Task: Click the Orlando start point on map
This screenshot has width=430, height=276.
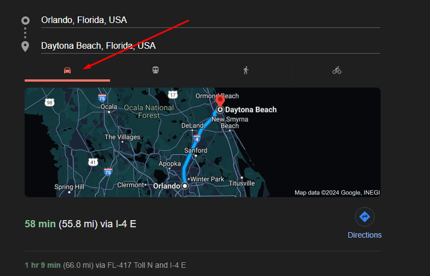Action: click(x=185, y=186)
